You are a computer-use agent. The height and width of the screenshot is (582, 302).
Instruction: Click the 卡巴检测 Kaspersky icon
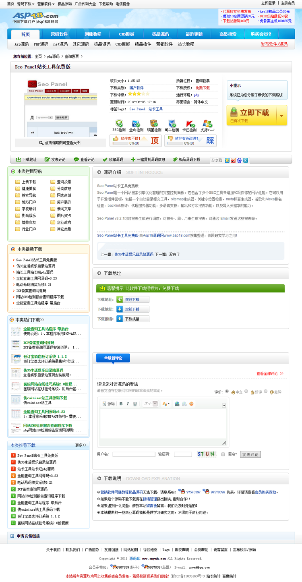[190, 123]
